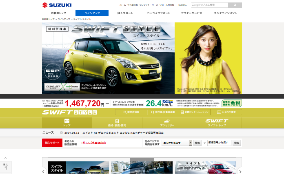Switch to the アクセサリー tab
The height and width of the screenshot is (174, 284).
pos(167,123)
